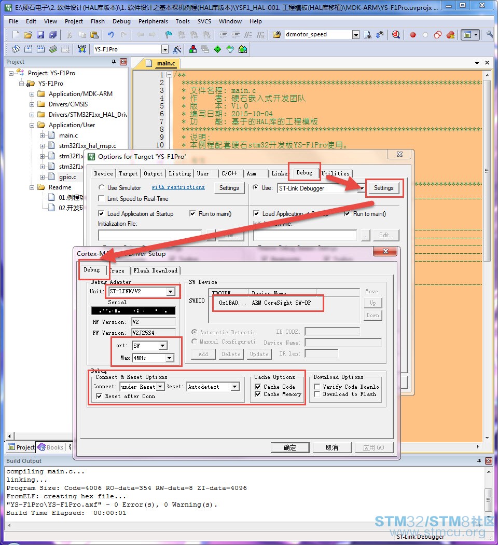Screen dimensions: 498x545
Task: Open the with restrictions link
Action: tap(178, 187)
